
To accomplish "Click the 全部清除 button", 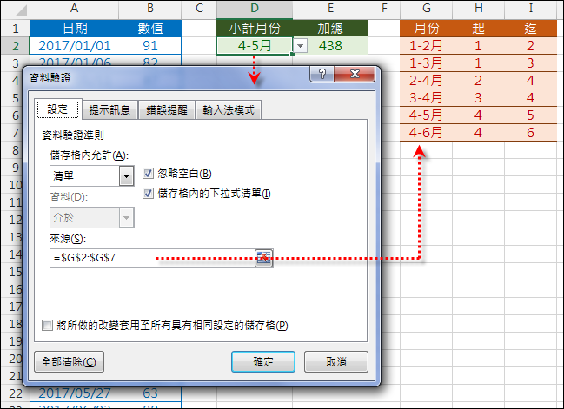I will [69, 361].
